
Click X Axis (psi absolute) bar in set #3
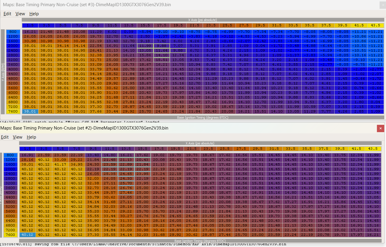202,20
